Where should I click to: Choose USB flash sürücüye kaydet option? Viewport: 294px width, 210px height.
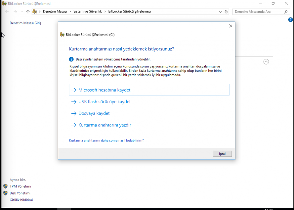tap(105, 102)
